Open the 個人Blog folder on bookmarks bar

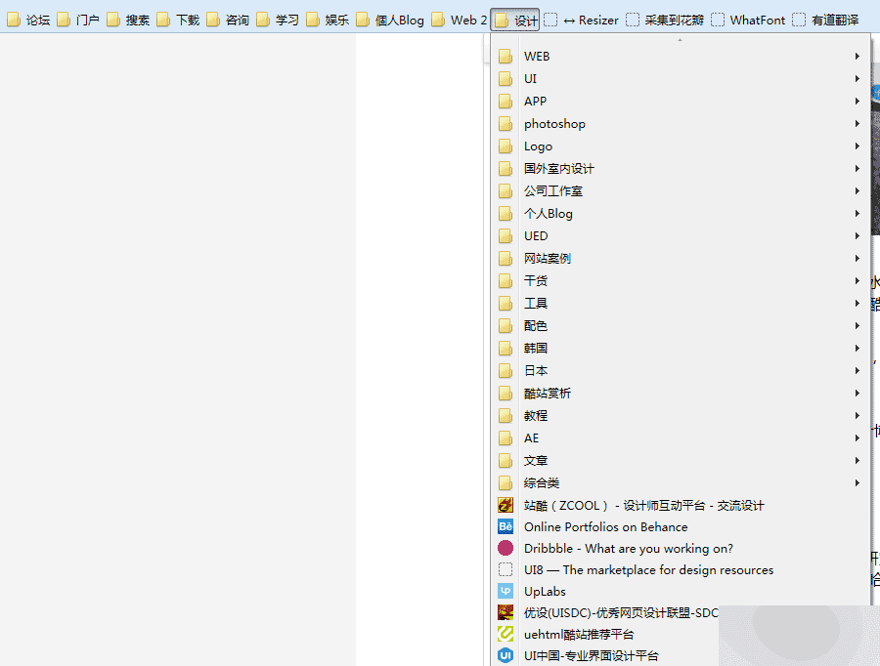click(390, 21)
